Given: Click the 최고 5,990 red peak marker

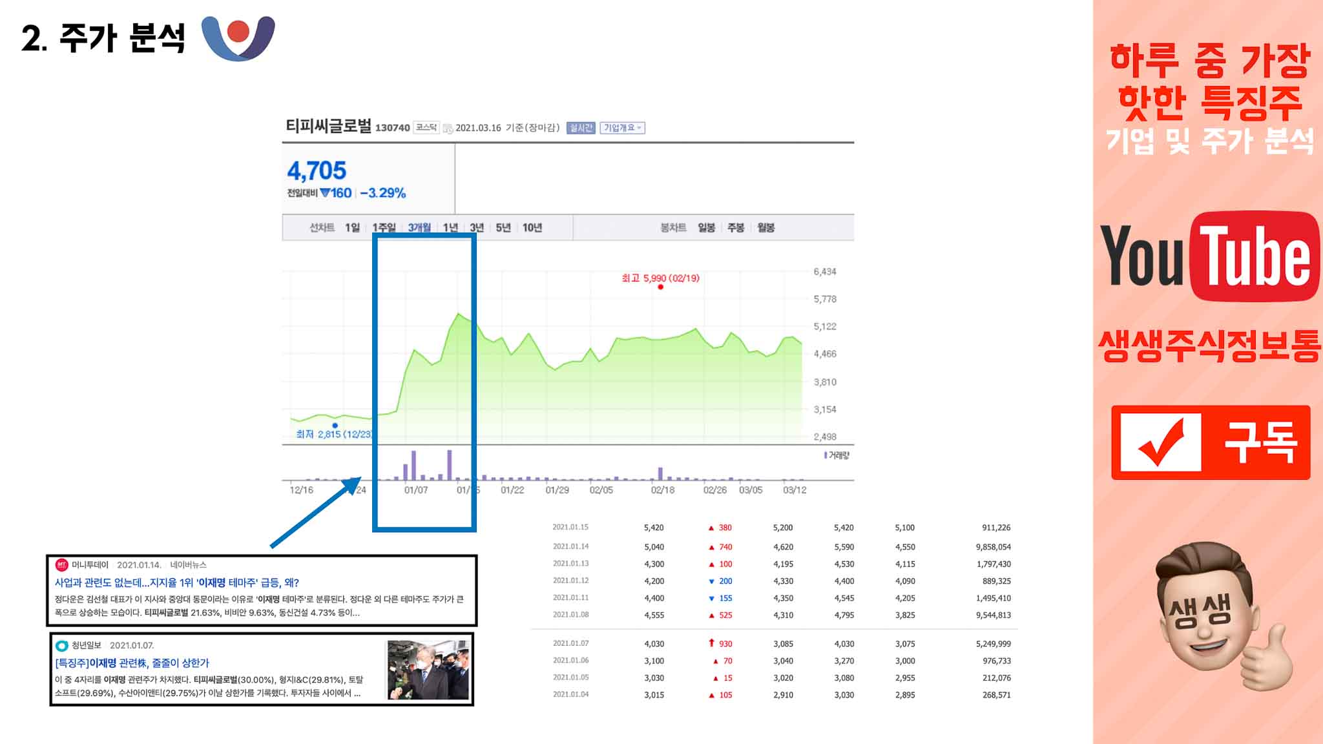Looking at the screenshot, I should coord(660,287).
